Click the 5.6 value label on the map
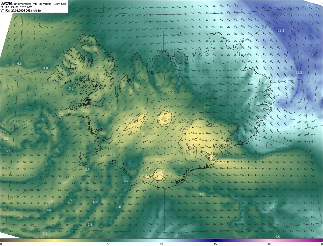This screenshot has width=323, height=246. [x=48, y=210]
